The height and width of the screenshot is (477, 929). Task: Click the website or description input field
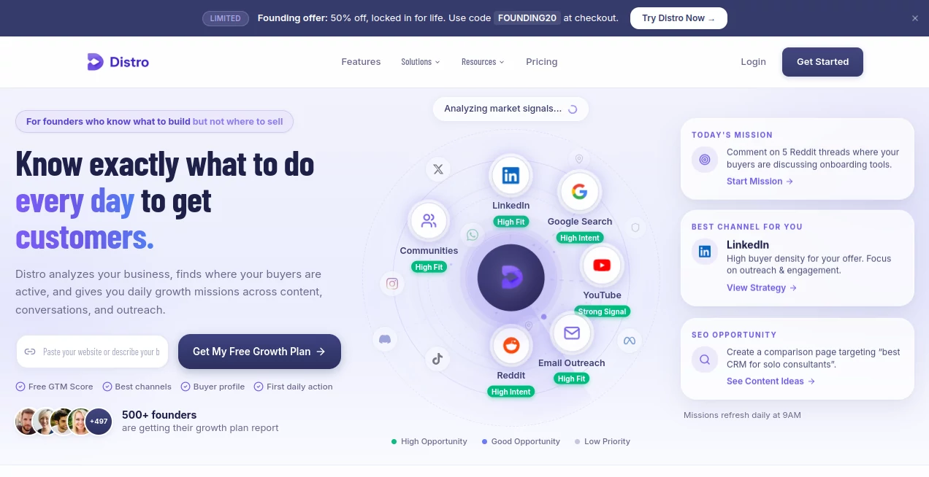92,352
